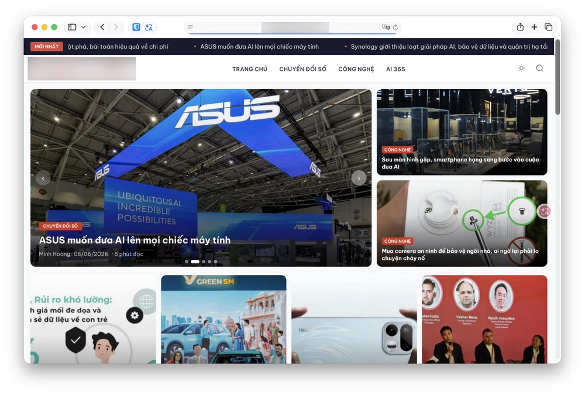
Task: Select the fourth carousel dot
Action: 209,262
